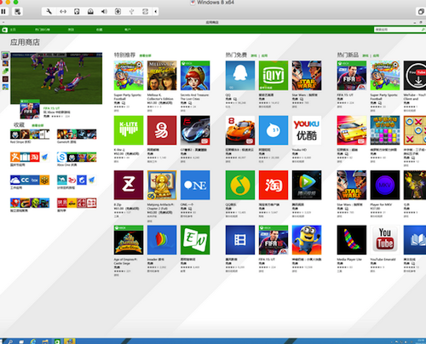Click the sound speaker icon in VMware toolbar

(x=104, y=11)
